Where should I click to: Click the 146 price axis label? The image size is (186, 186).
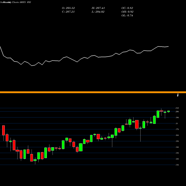177,147
